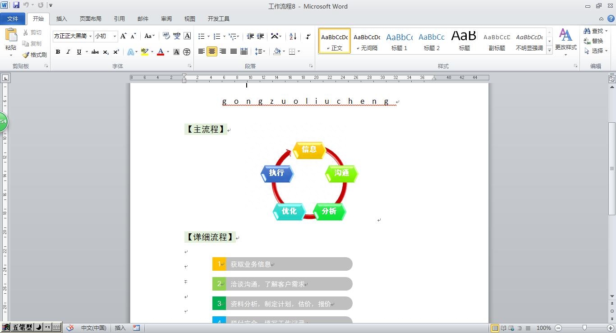Select the Justify alignment icon

(234, 51)
